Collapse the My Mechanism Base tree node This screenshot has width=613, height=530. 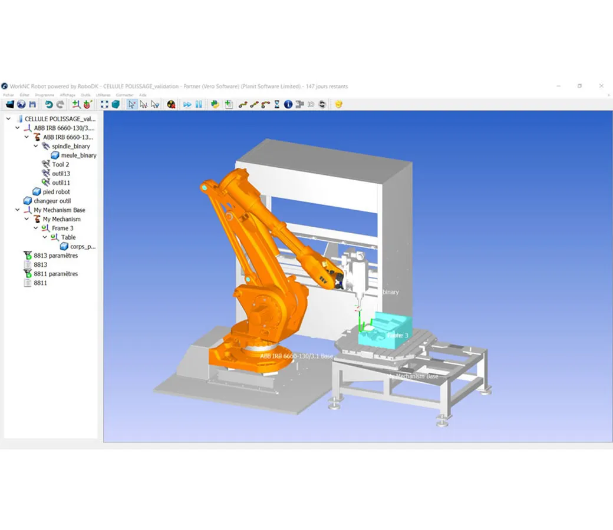(17, 210)
